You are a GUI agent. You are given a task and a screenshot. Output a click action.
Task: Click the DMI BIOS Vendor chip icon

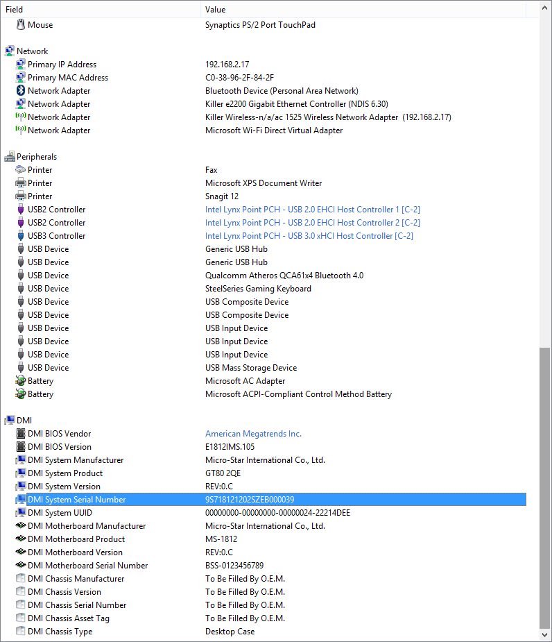[x=21, y=433]
